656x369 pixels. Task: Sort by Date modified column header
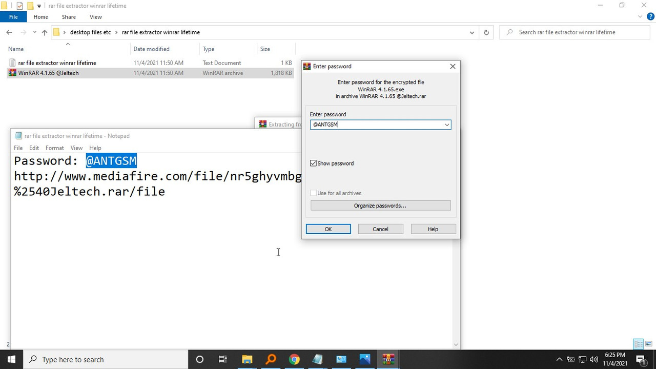click(x=151, y=49)
